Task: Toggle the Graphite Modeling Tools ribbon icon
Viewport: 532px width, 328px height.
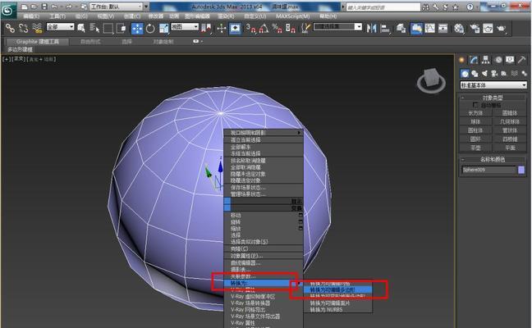Action: point(416,29)
